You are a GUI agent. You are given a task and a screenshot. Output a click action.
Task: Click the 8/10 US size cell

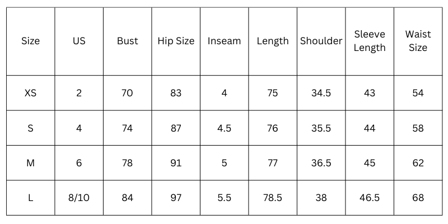(79, 198)
